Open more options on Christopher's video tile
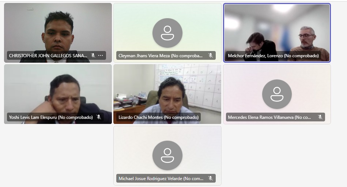Viewport: 347px width, 187px height. point(101,55)
